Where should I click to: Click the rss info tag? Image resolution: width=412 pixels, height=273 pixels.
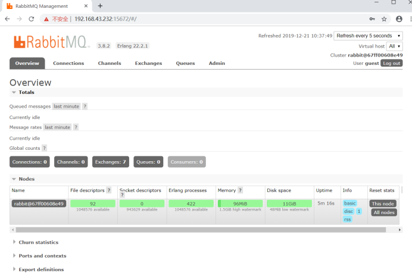(347, 219)
